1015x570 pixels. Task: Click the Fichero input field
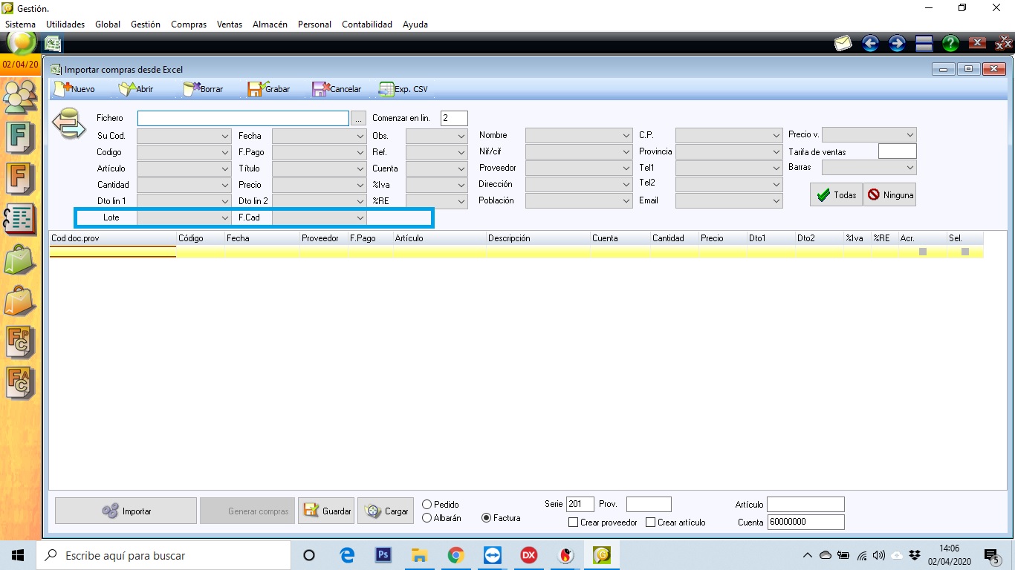click(x=243, y=119)
